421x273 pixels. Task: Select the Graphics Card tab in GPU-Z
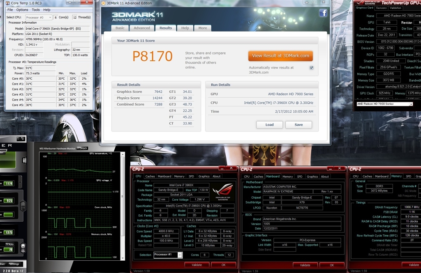pyautogui.click(x=364, y=8)
